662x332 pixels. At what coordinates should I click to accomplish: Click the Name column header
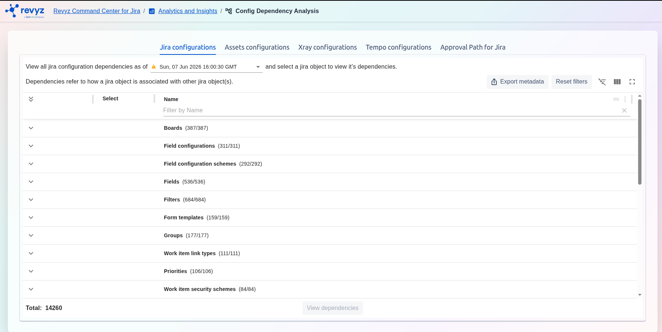[x=171, y=99]
